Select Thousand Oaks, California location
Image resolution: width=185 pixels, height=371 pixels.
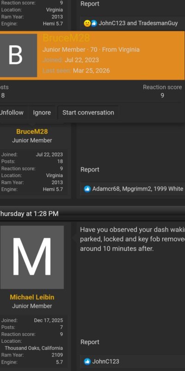pos(34,348)
